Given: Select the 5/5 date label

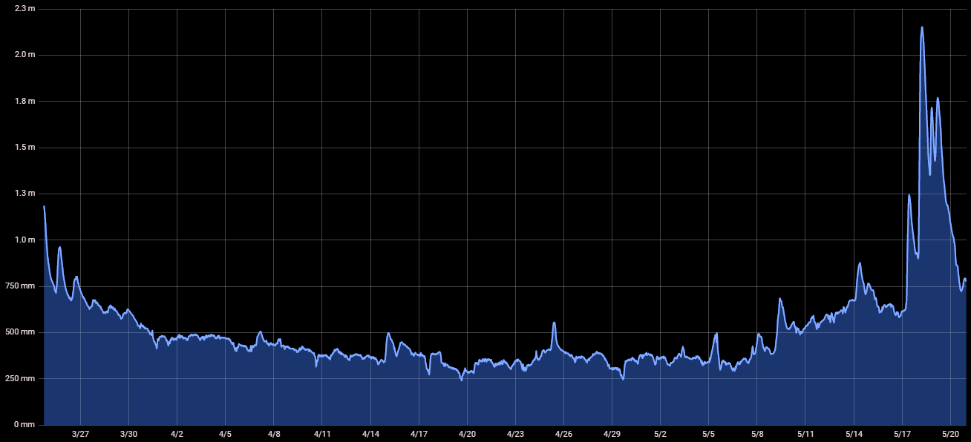Looking at the screenshot, I should 709,434.
